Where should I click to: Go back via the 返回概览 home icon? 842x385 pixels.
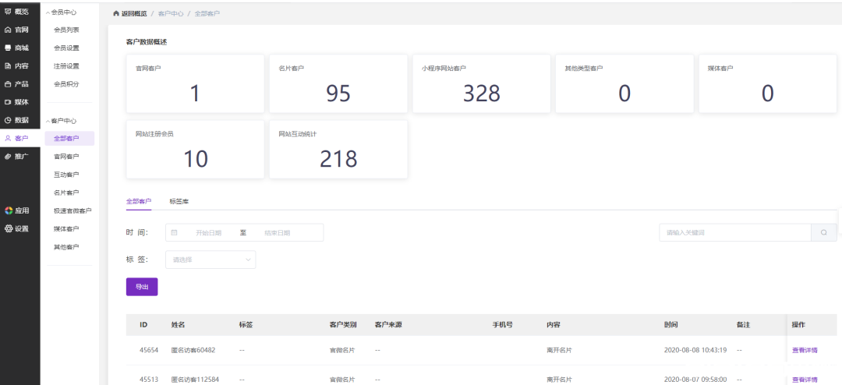pyautogui.click(x=116, y=13)
